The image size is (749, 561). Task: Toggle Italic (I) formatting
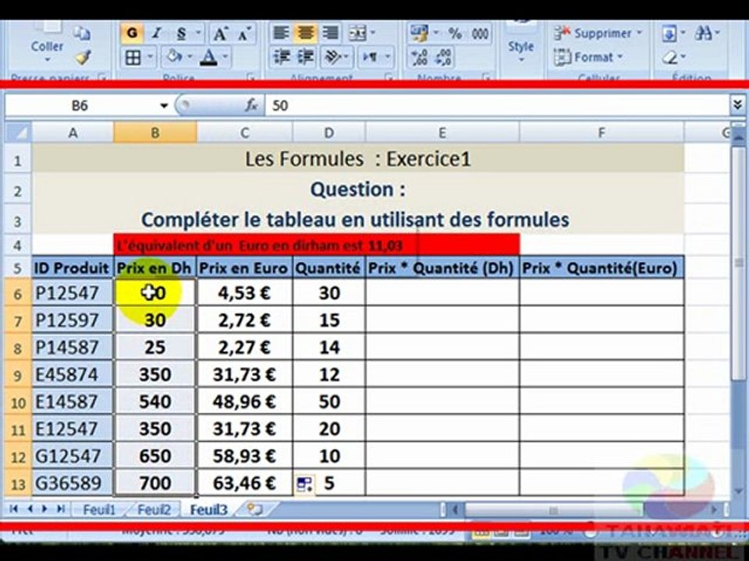click(x=156, y=34)
